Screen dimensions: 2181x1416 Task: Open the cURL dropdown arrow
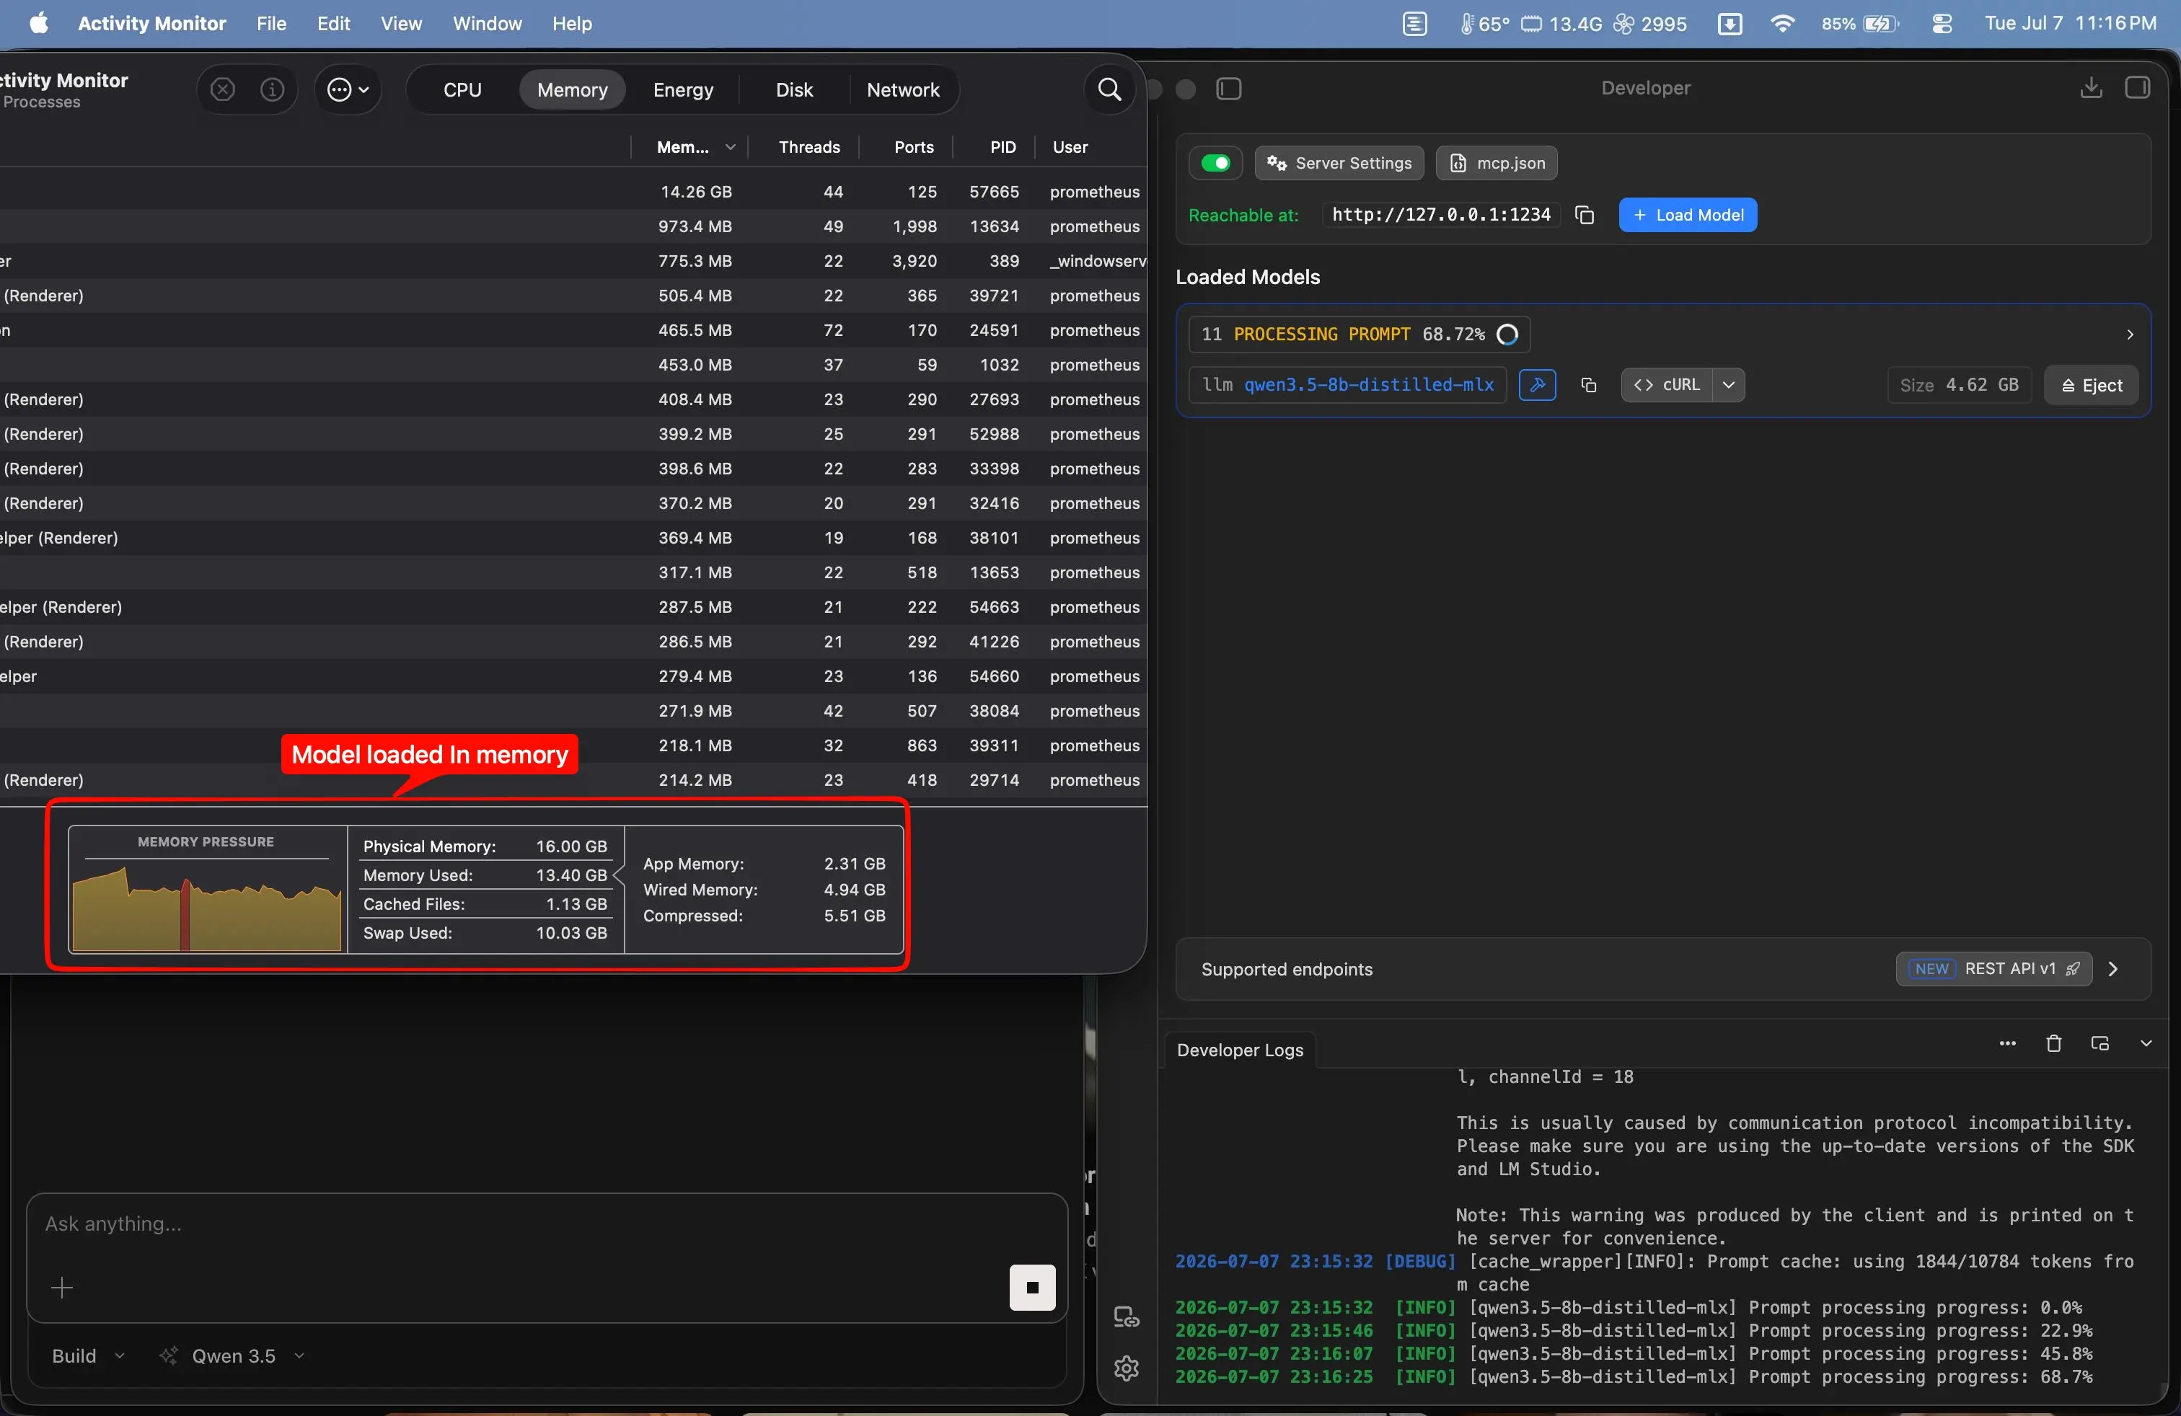tap(1728, 385)
